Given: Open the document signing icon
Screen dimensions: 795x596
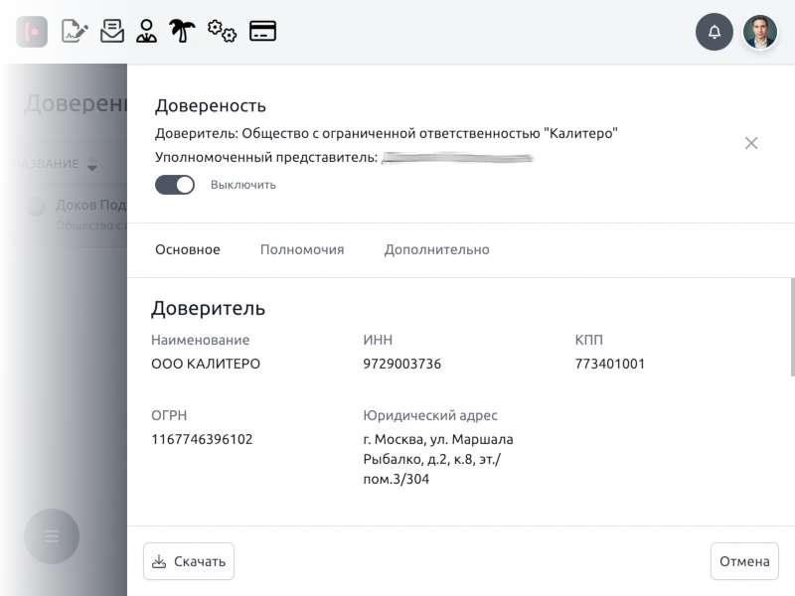Looking at the screenshot, I should pyautogui.click(x=75, y=31).
